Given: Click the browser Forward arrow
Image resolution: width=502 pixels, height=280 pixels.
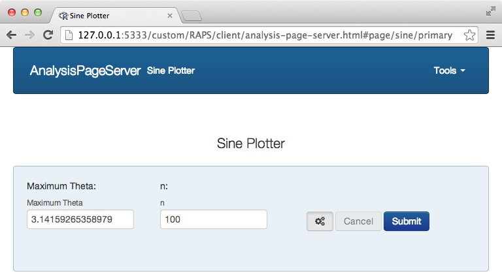Looking at the screenshot, I should click(x=29, y=35).
